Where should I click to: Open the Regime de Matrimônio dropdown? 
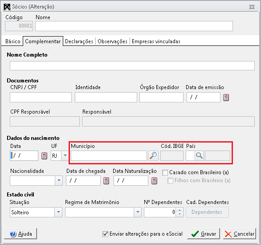point(138,212)
